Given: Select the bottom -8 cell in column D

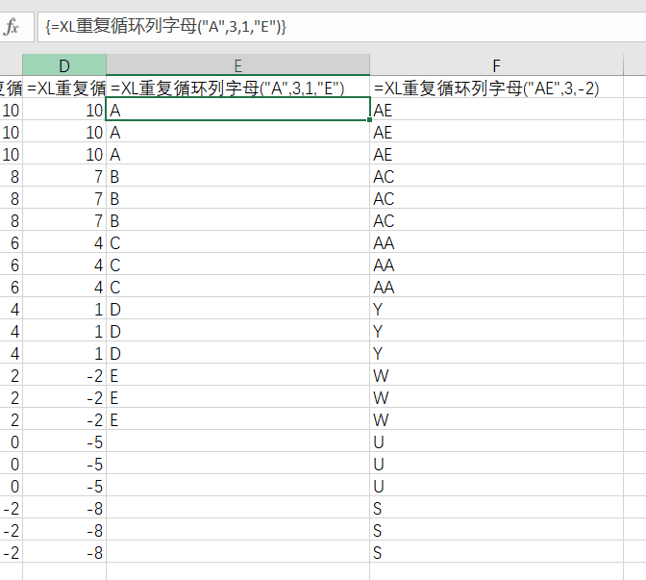Looking at the screenshot, I should pos(64,552).
